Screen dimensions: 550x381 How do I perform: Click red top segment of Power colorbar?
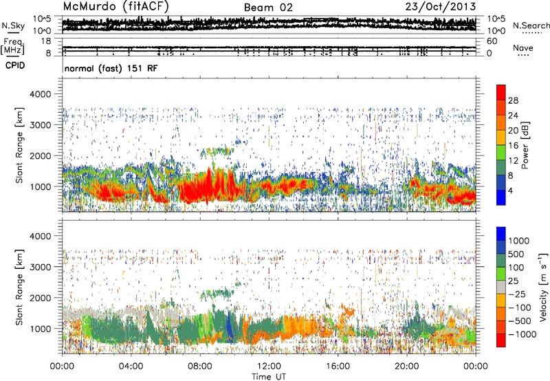[501, 92]
